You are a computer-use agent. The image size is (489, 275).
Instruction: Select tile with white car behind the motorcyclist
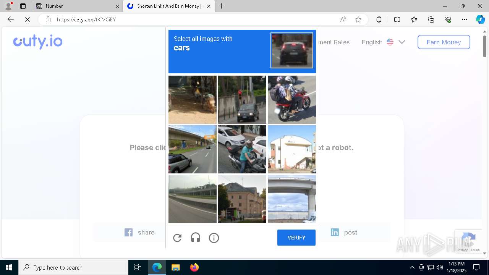pyautogui.click(x=242, y=149)
